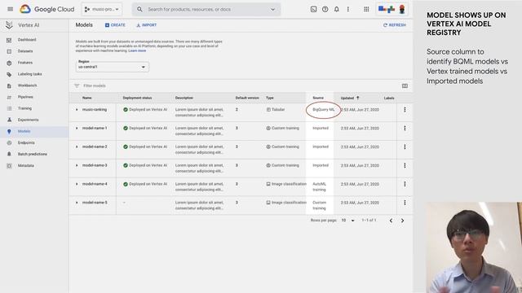Open actions menu for model-name-1 row
This screenshot has width=522, height=293.
click(405, 129)
